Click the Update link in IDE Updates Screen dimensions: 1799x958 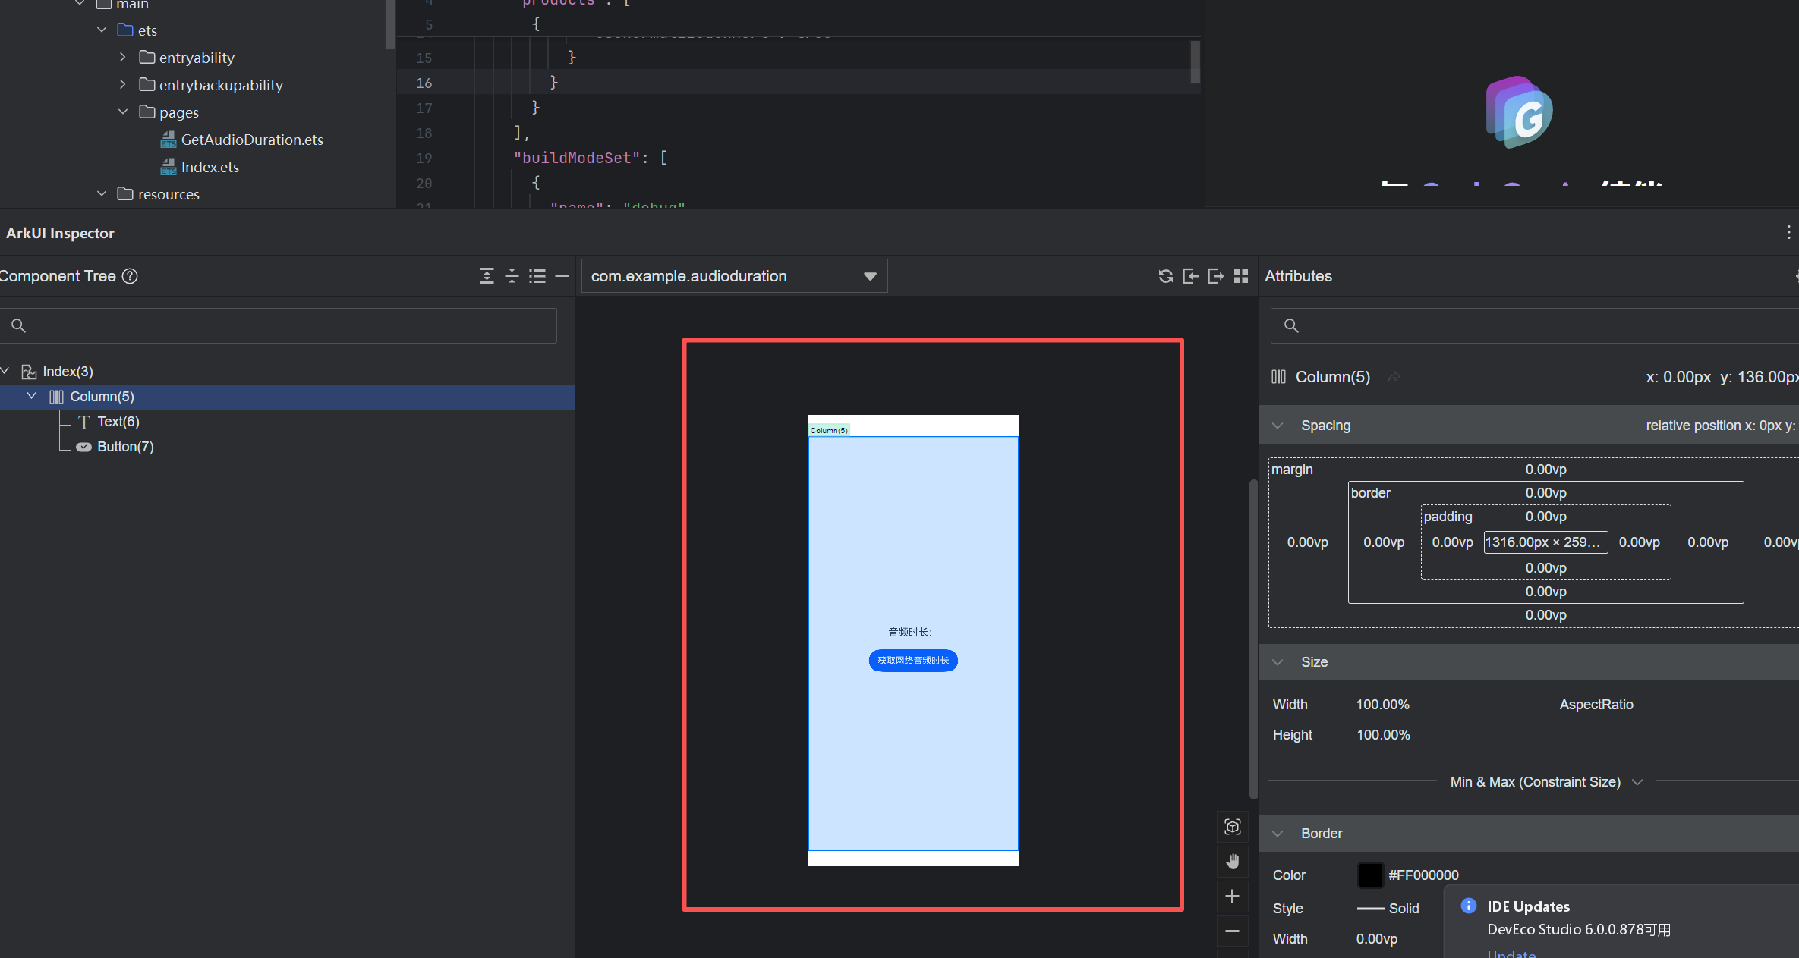(x=1511, y=953)
